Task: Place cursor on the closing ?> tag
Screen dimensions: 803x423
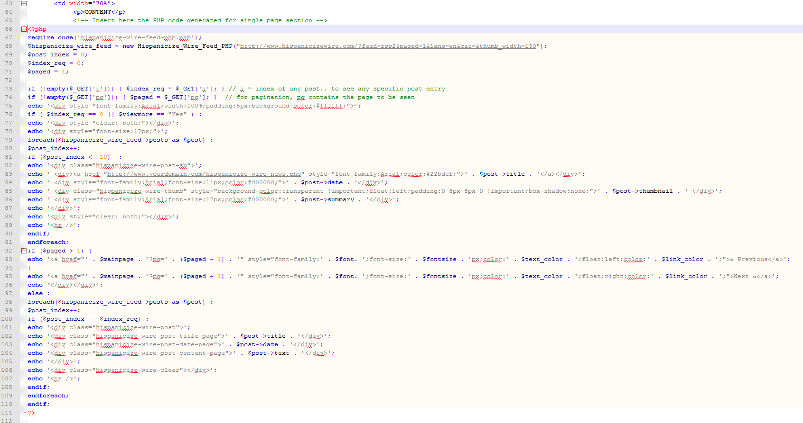Action: tap(31, 413)
